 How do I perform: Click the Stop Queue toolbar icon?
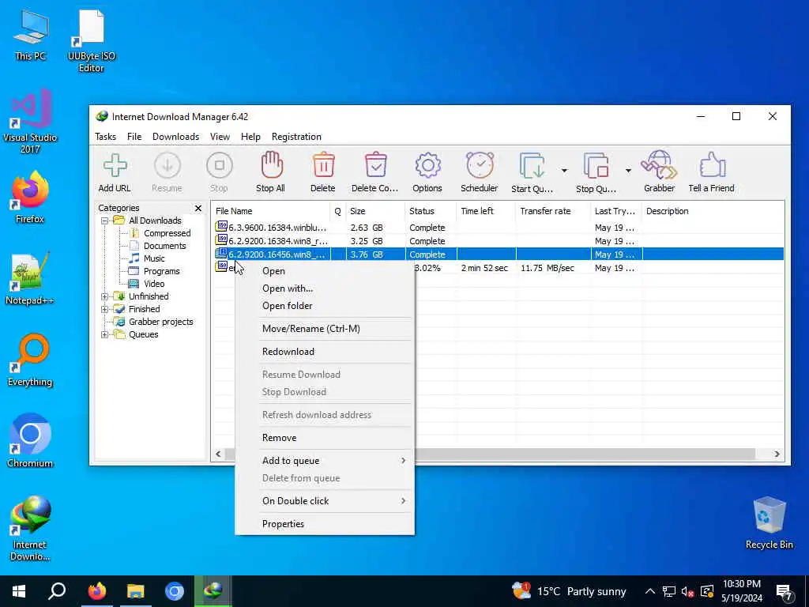[596, 166]
